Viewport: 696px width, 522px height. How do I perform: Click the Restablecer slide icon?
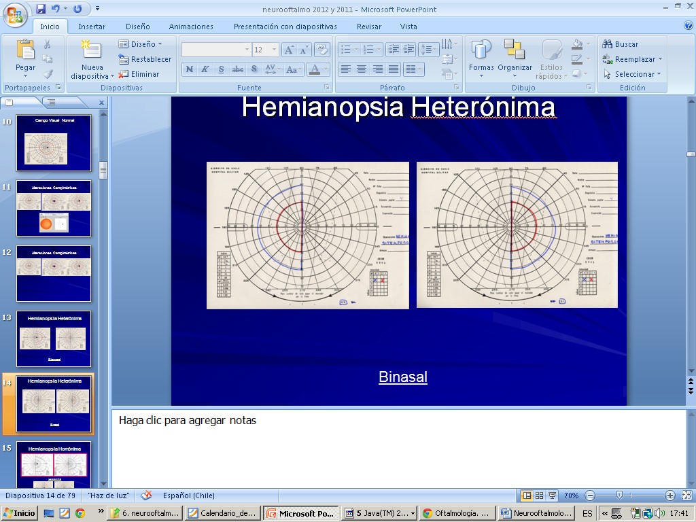point(124,59)
